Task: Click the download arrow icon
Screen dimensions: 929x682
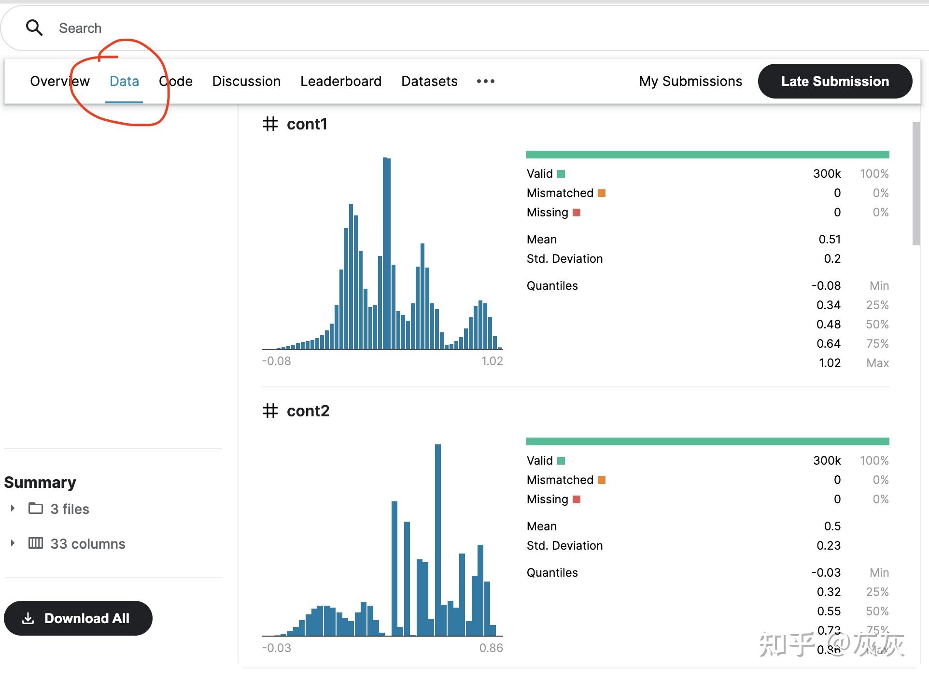Action: [x=28, y=618]
